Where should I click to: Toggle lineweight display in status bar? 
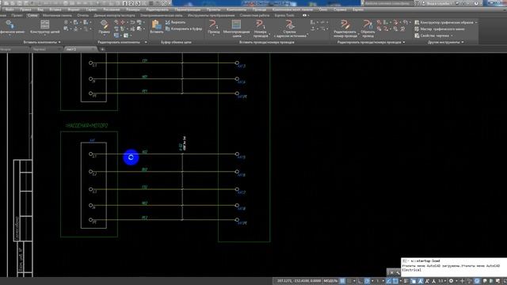(x=406, y=281)
